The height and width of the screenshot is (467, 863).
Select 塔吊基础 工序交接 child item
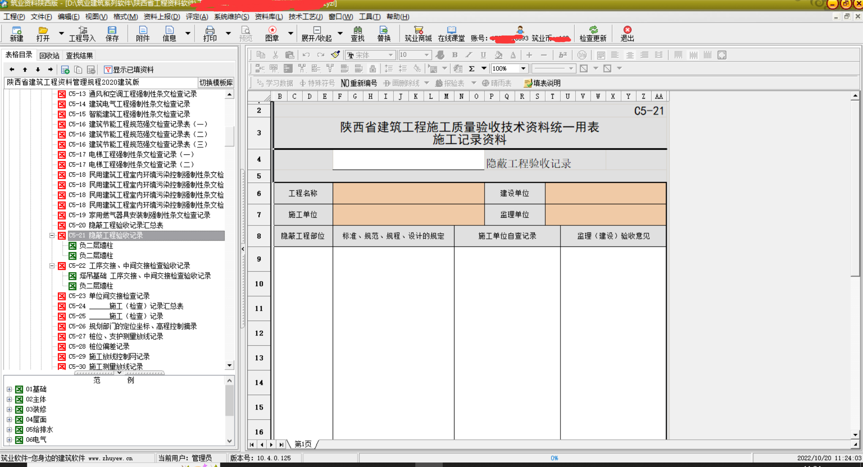[x=145, y=276]
